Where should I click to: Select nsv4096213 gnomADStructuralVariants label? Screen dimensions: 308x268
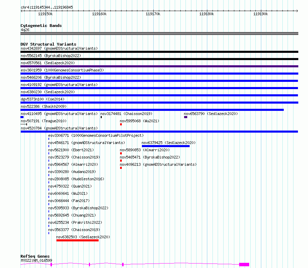158,164
